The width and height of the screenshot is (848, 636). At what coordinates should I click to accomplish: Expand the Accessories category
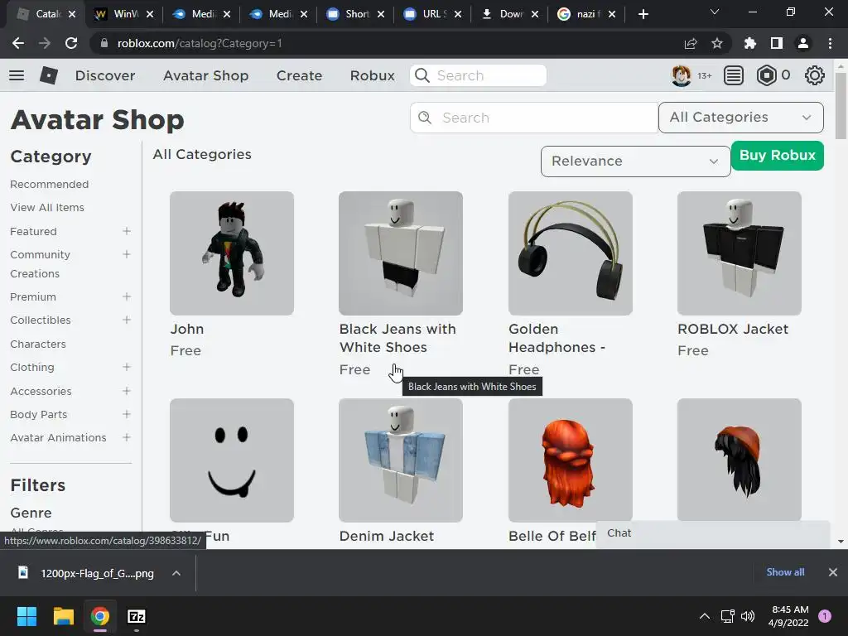pyautogui.click(x=127, y=391)
